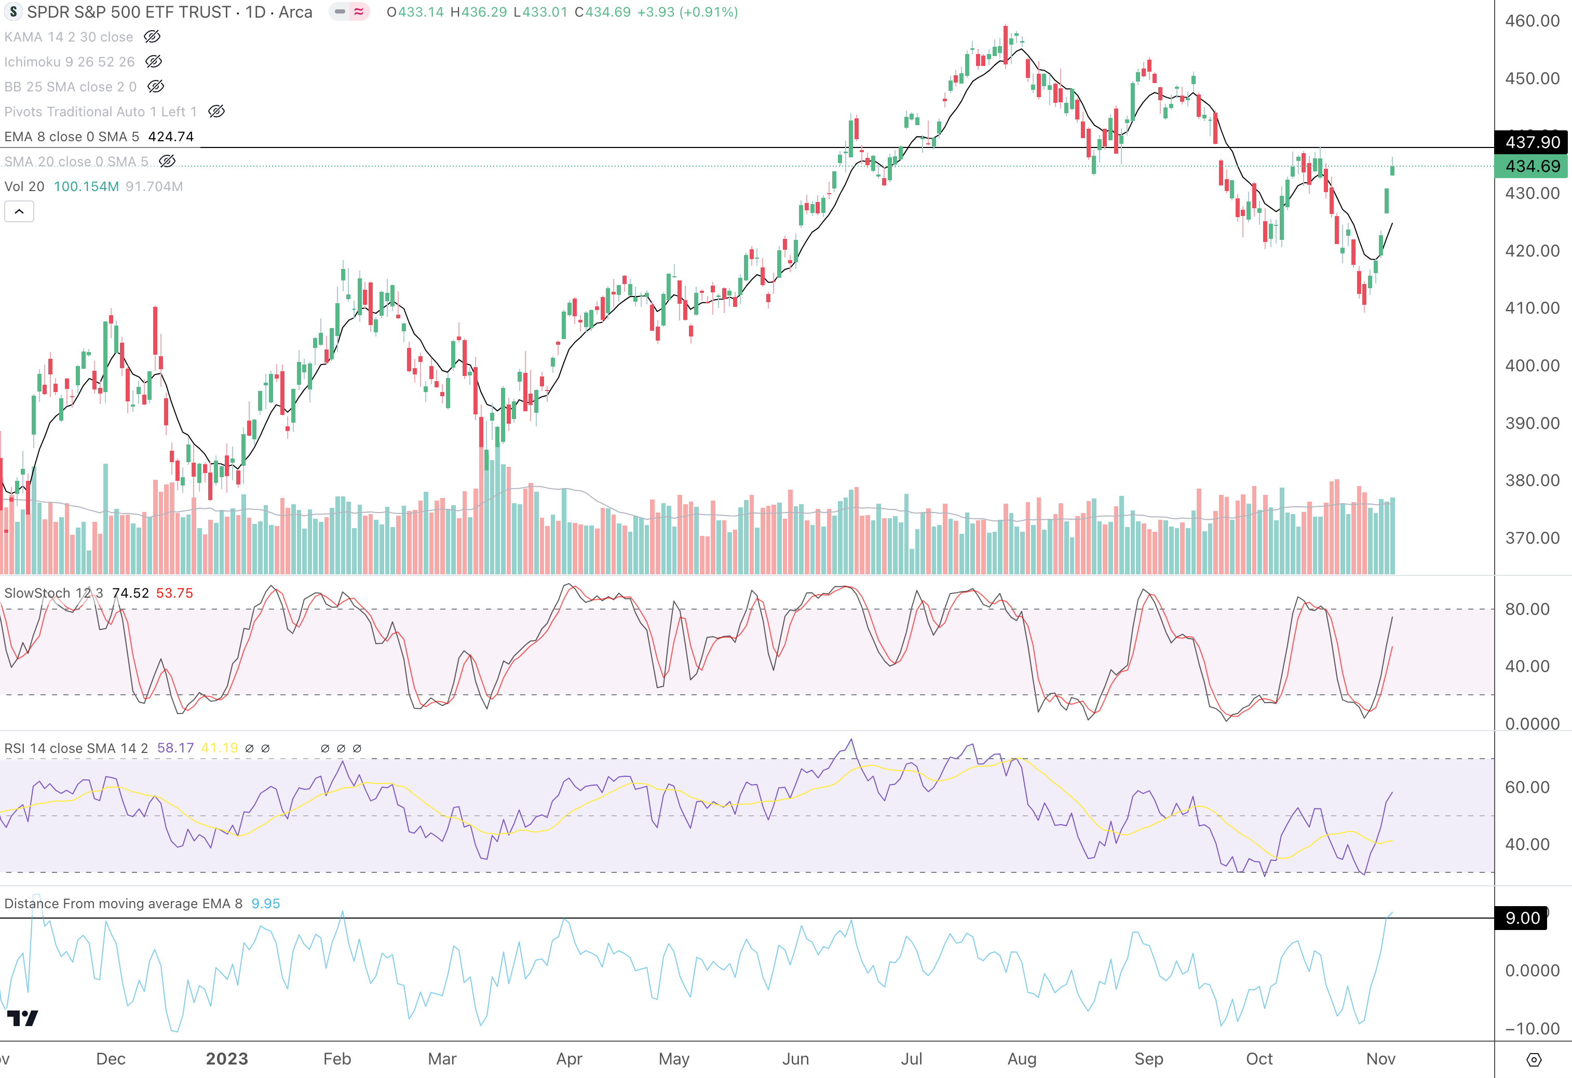
Task: Click the change value +3.93 (+0.91%)
Action: click(x=687, y=12)
